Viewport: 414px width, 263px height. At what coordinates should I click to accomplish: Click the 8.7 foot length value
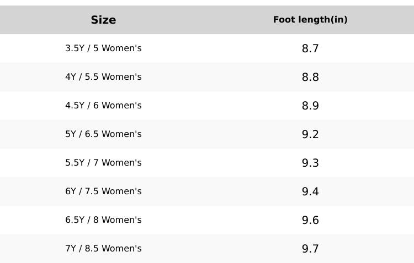(x=310, y=48)
